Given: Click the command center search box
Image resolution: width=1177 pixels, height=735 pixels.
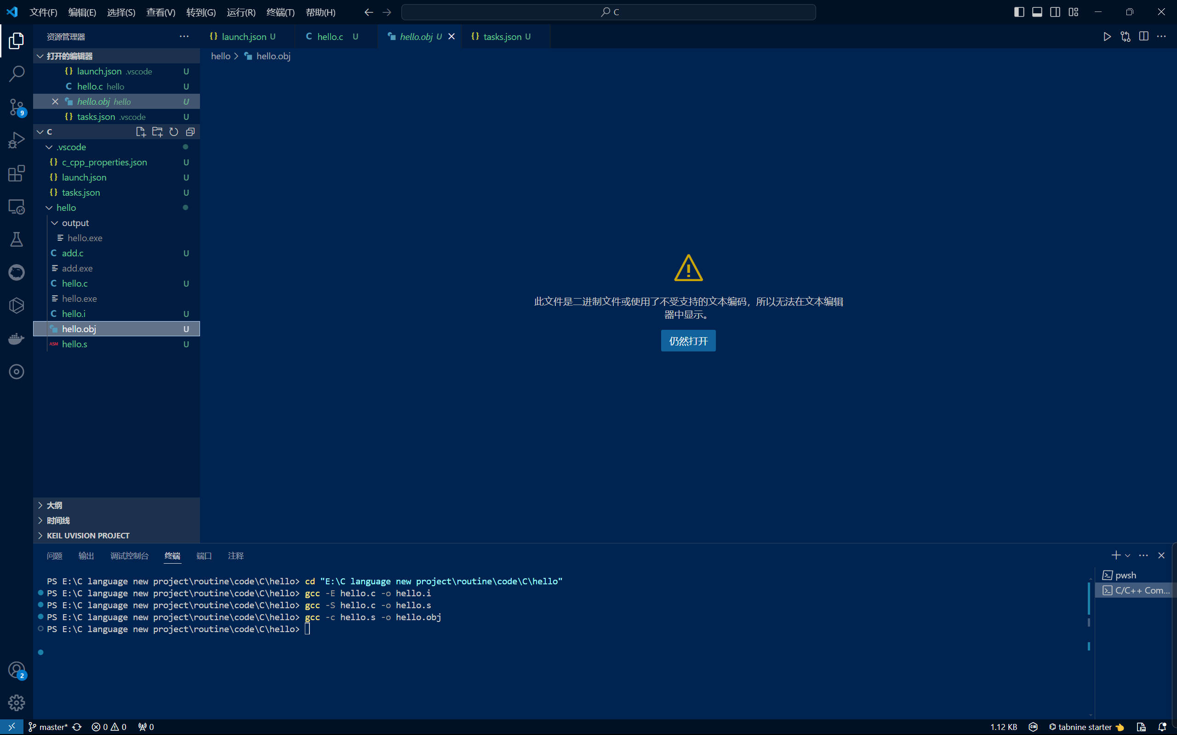Looking at the screenshot, I should pyautogui.click(x=608, y=12).
